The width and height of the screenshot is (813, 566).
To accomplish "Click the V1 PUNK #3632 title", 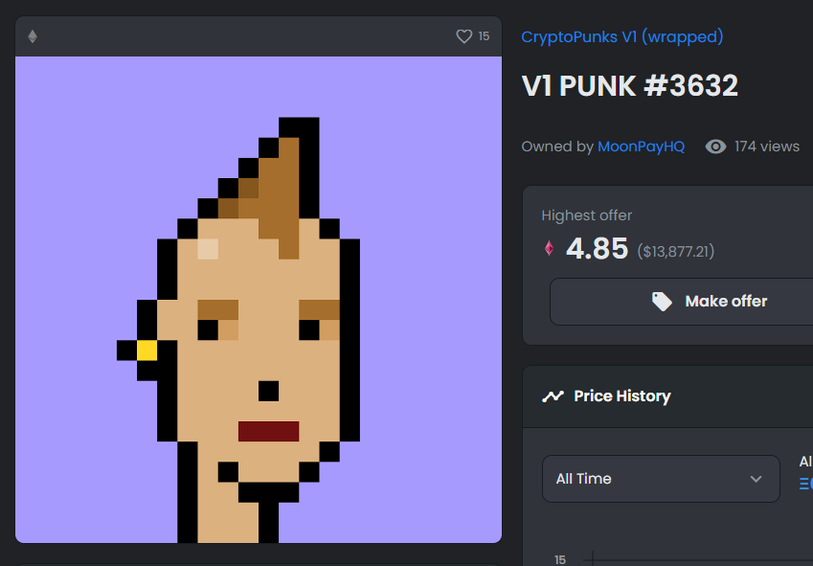I will [x=629, y=86].
